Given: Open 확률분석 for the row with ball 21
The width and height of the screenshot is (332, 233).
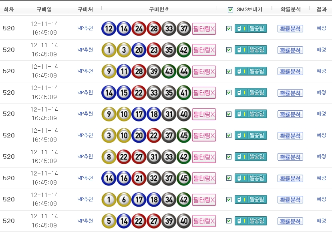Looking at the screenshot, I should click(290, 178).
